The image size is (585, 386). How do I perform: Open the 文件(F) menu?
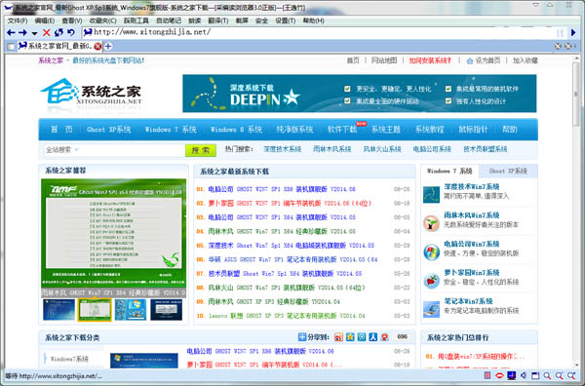click(x=18, y=20)
